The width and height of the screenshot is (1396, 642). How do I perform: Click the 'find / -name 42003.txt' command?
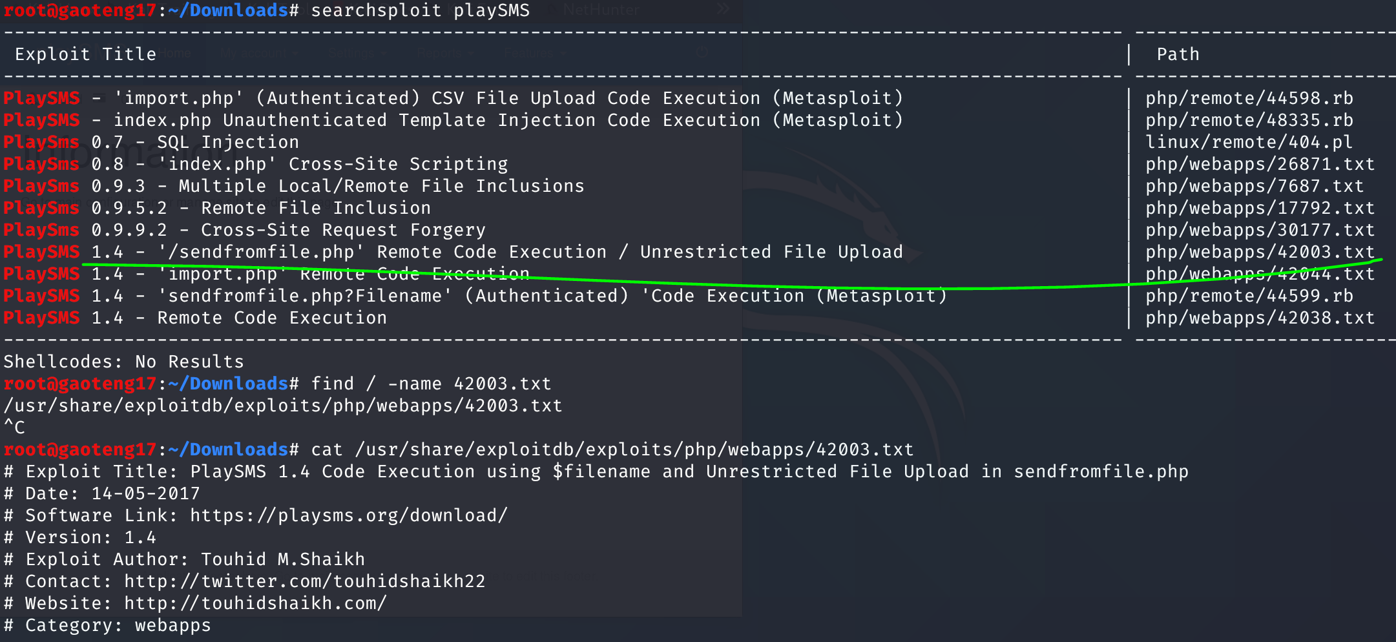pos(431,384)
